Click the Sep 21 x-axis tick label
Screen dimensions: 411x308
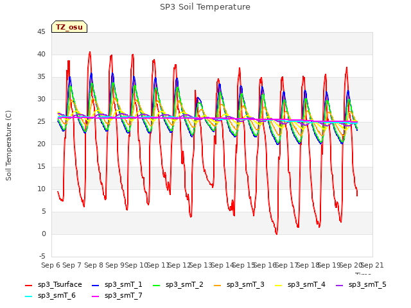click(x=372, y=265)
